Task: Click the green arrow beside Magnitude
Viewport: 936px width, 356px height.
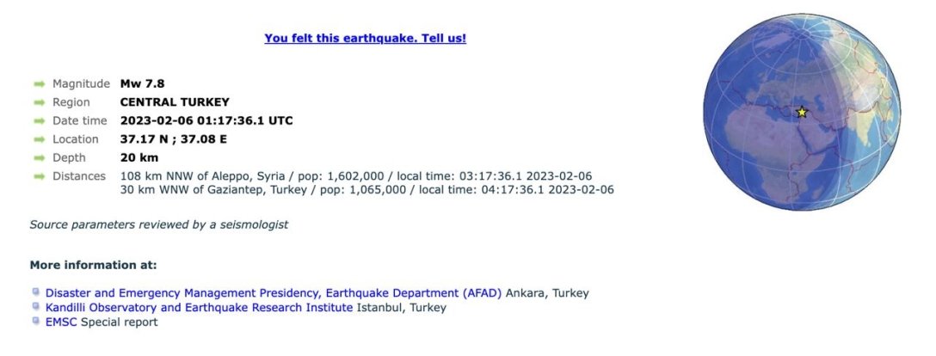Action: coord(39,84)
